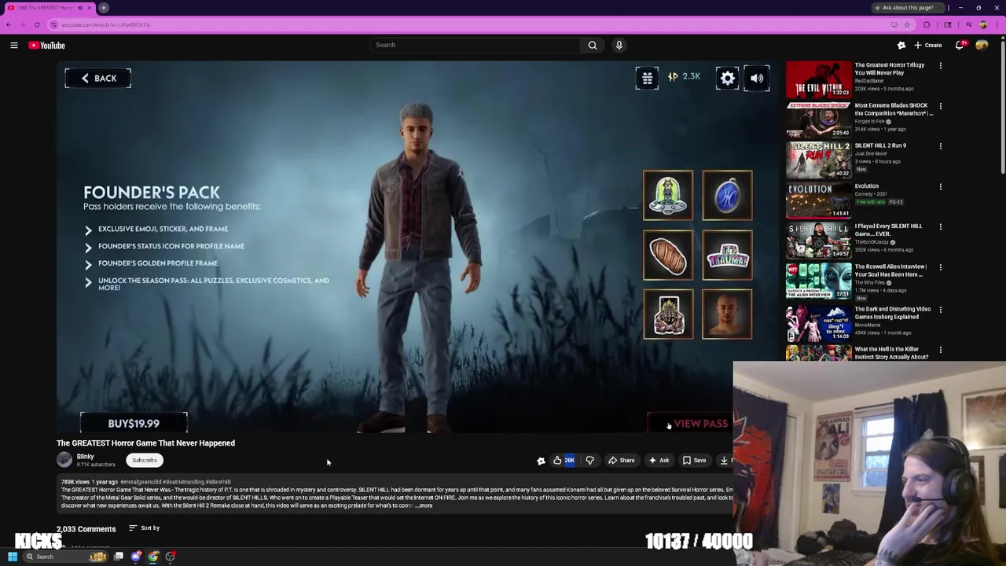Screen dimensions: 1006x566
Task: Expand Unlock the Season Pass benefit arrow
Action: point(88,281)
